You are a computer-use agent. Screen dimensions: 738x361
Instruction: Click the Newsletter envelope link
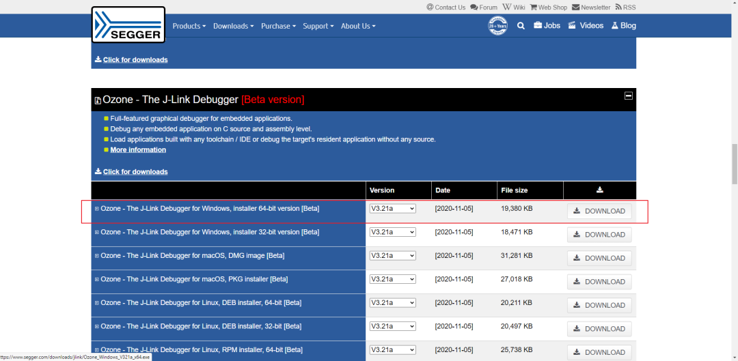591,7
